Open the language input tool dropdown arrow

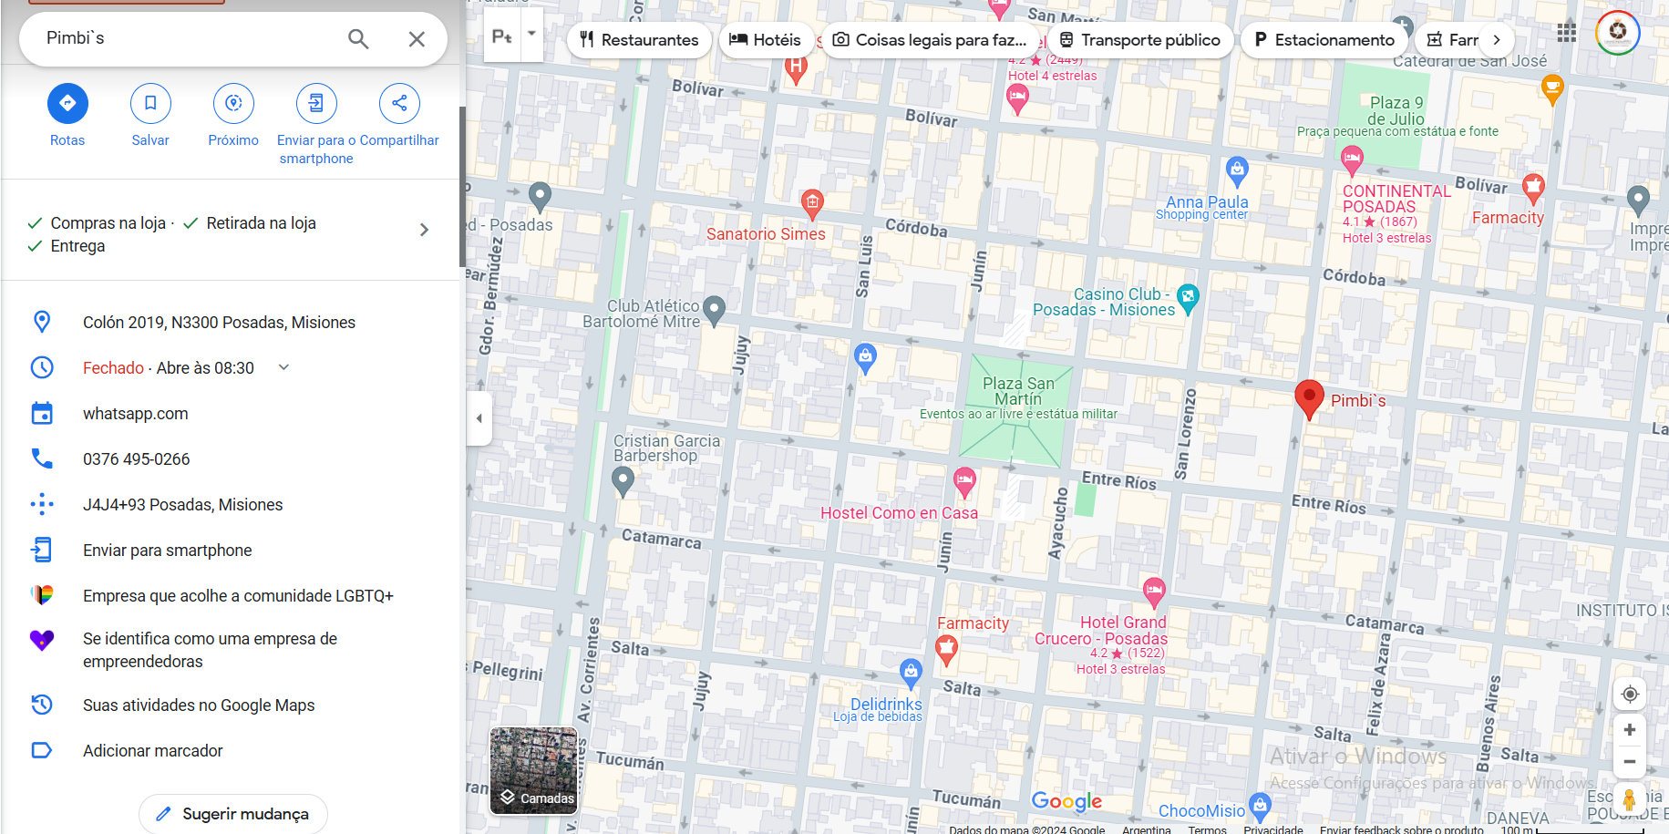[531, 35]
